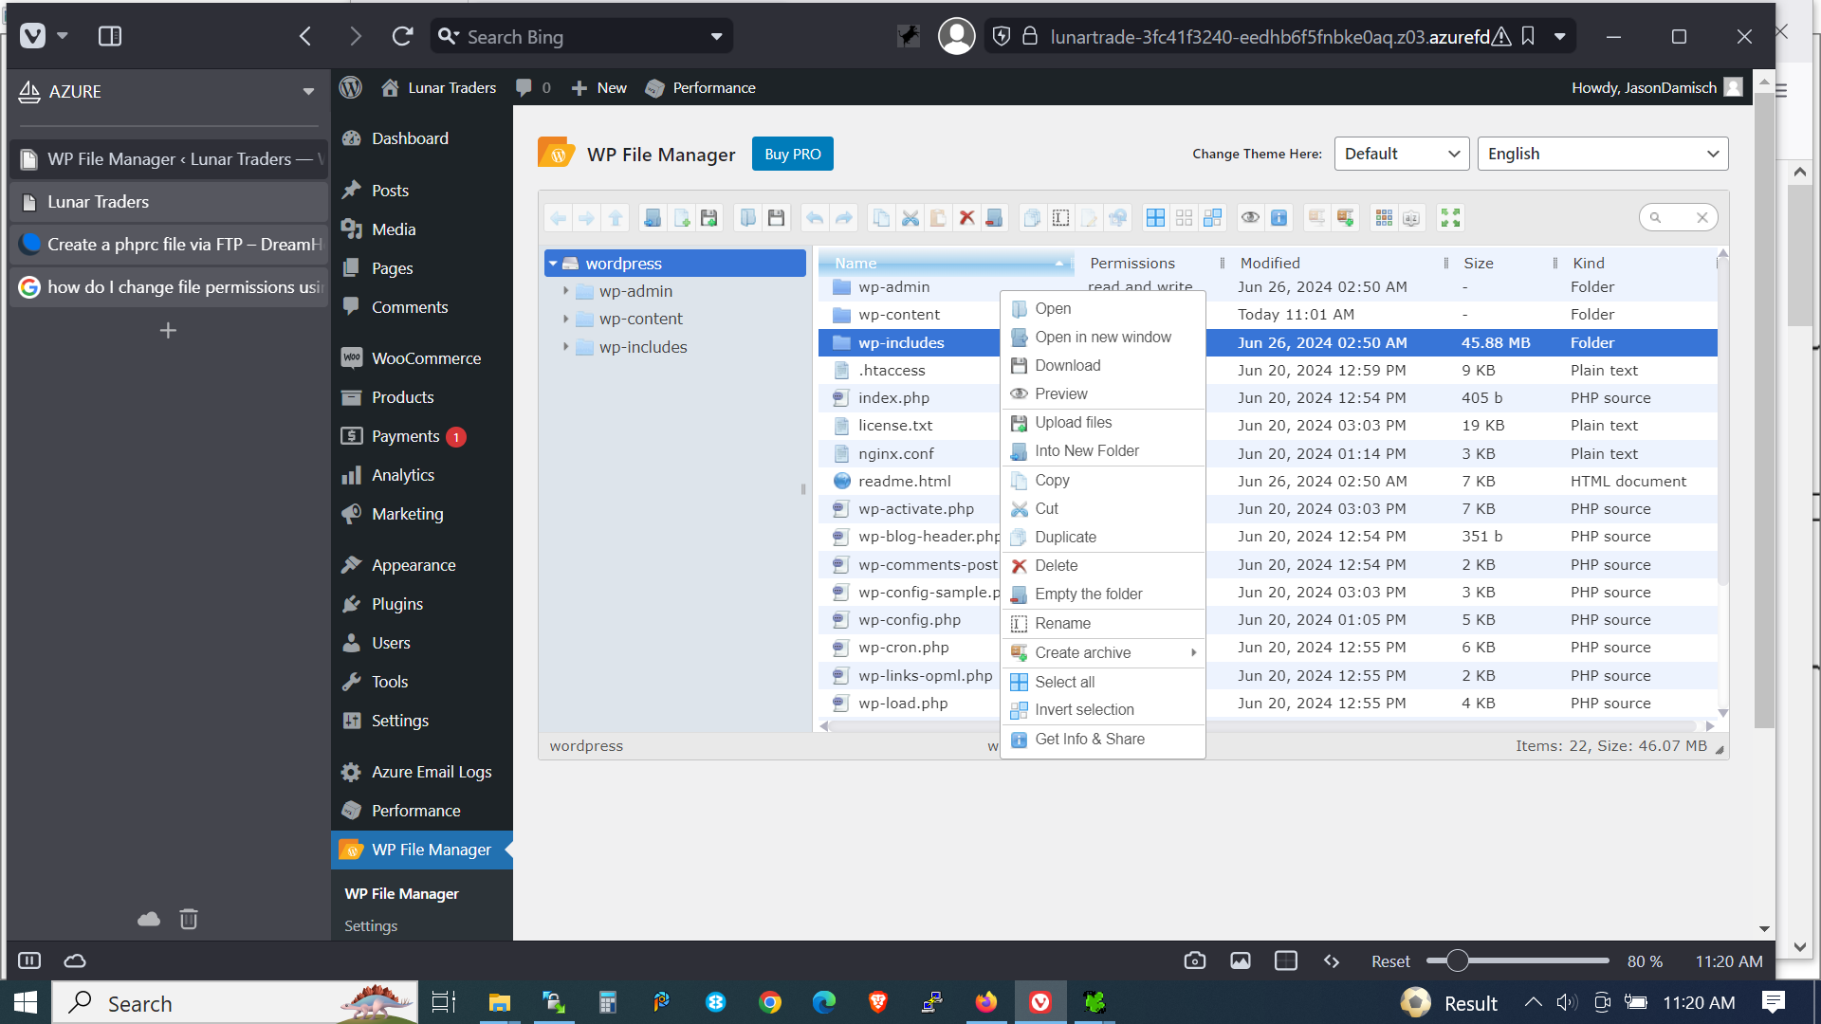Select English from language dropdown
This screenshot has height=1024, width=1821.
pyautogui.click(x=1605, y=153)
